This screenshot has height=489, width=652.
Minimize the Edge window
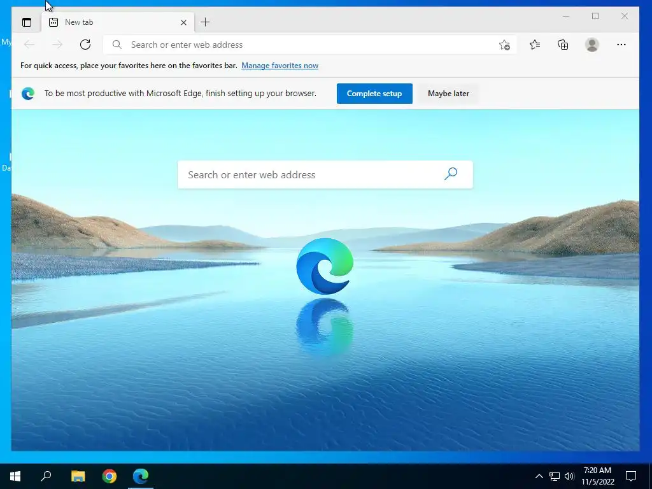(566, 16)
